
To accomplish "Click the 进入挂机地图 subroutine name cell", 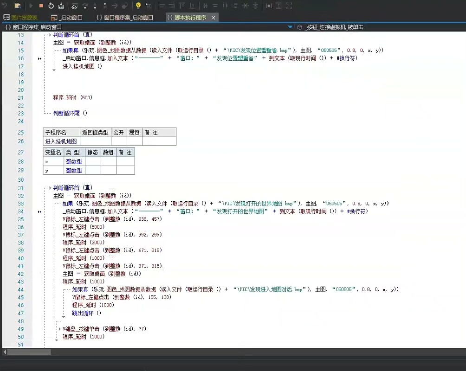I will pos(61,141).
